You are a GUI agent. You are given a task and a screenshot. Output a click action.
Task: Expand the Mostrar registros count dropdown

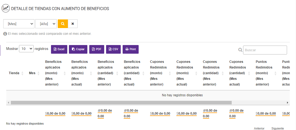coord(26,49)
